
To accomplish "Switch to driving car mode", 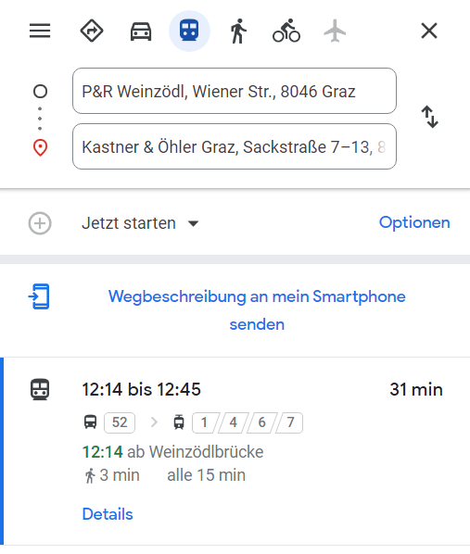I will pyautogui.click(x=141, y=31).
